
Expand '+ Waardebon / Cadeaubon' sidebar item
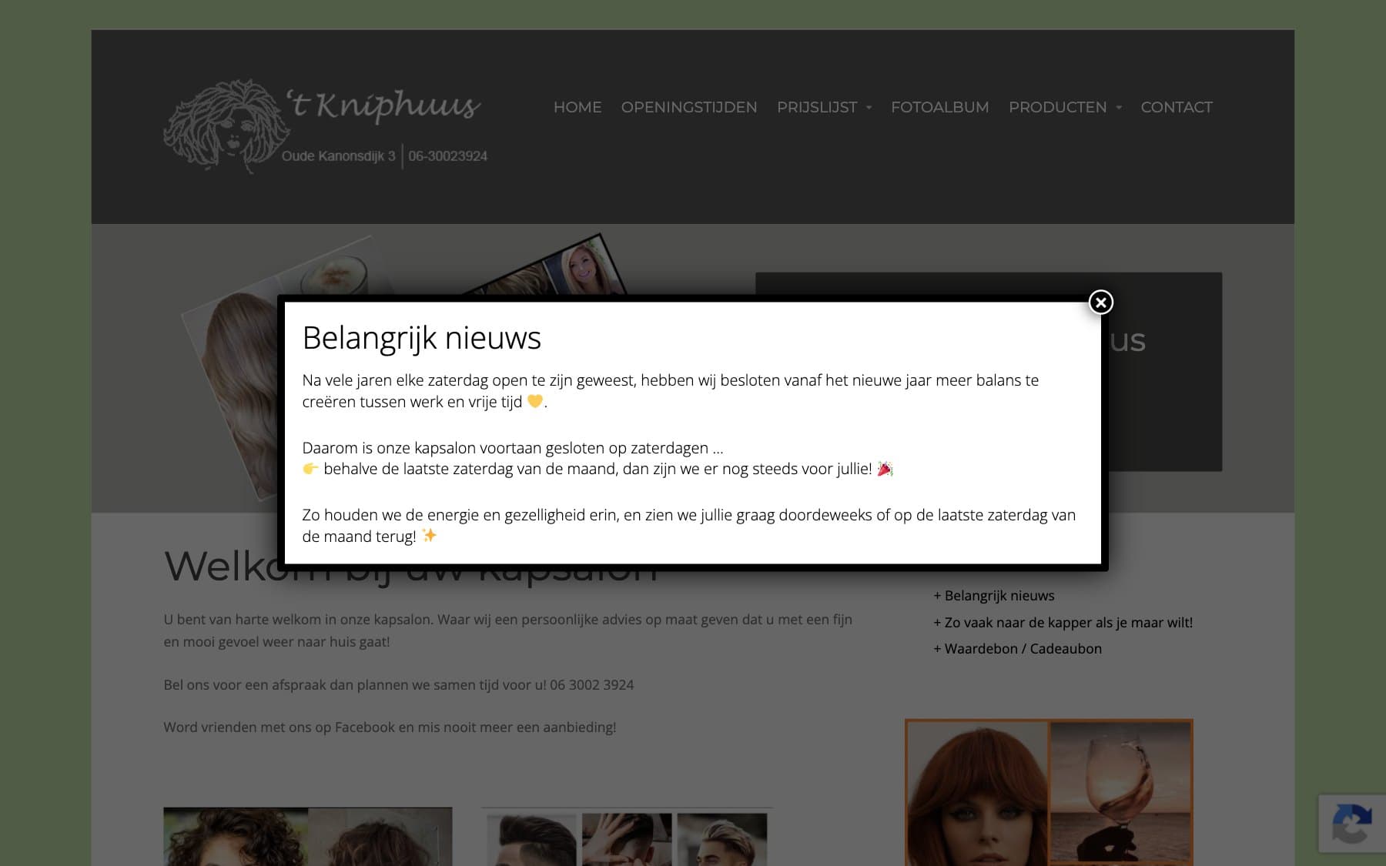pyautogui.click(x=1017, y=649)
